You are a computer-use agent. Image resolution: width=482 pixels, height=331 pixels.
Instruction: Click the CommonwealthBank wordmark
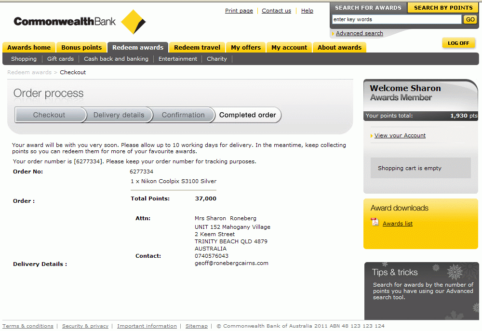coord(65,22)
